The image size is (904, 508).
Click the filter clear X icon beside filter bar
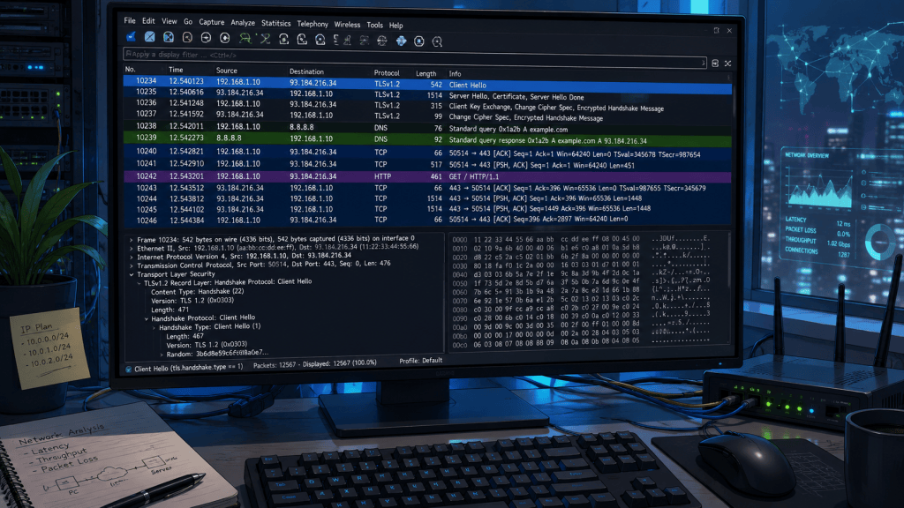pos(727,63)
